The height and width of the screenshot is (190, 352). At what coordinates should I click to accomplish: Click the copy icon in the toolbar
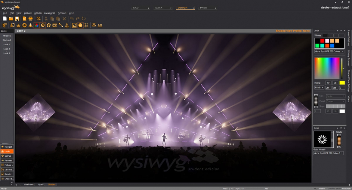click(x=52, y=19)
